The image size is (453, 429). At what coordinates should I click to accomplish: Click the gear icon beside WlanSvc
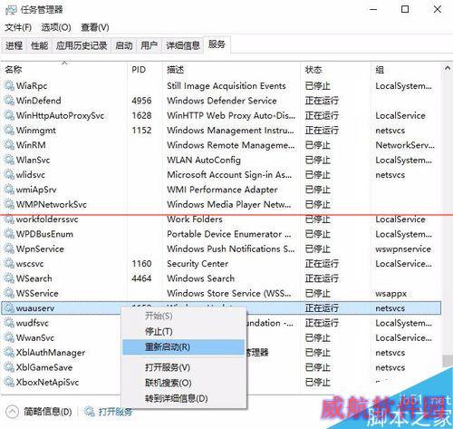(x=9, y=160)
